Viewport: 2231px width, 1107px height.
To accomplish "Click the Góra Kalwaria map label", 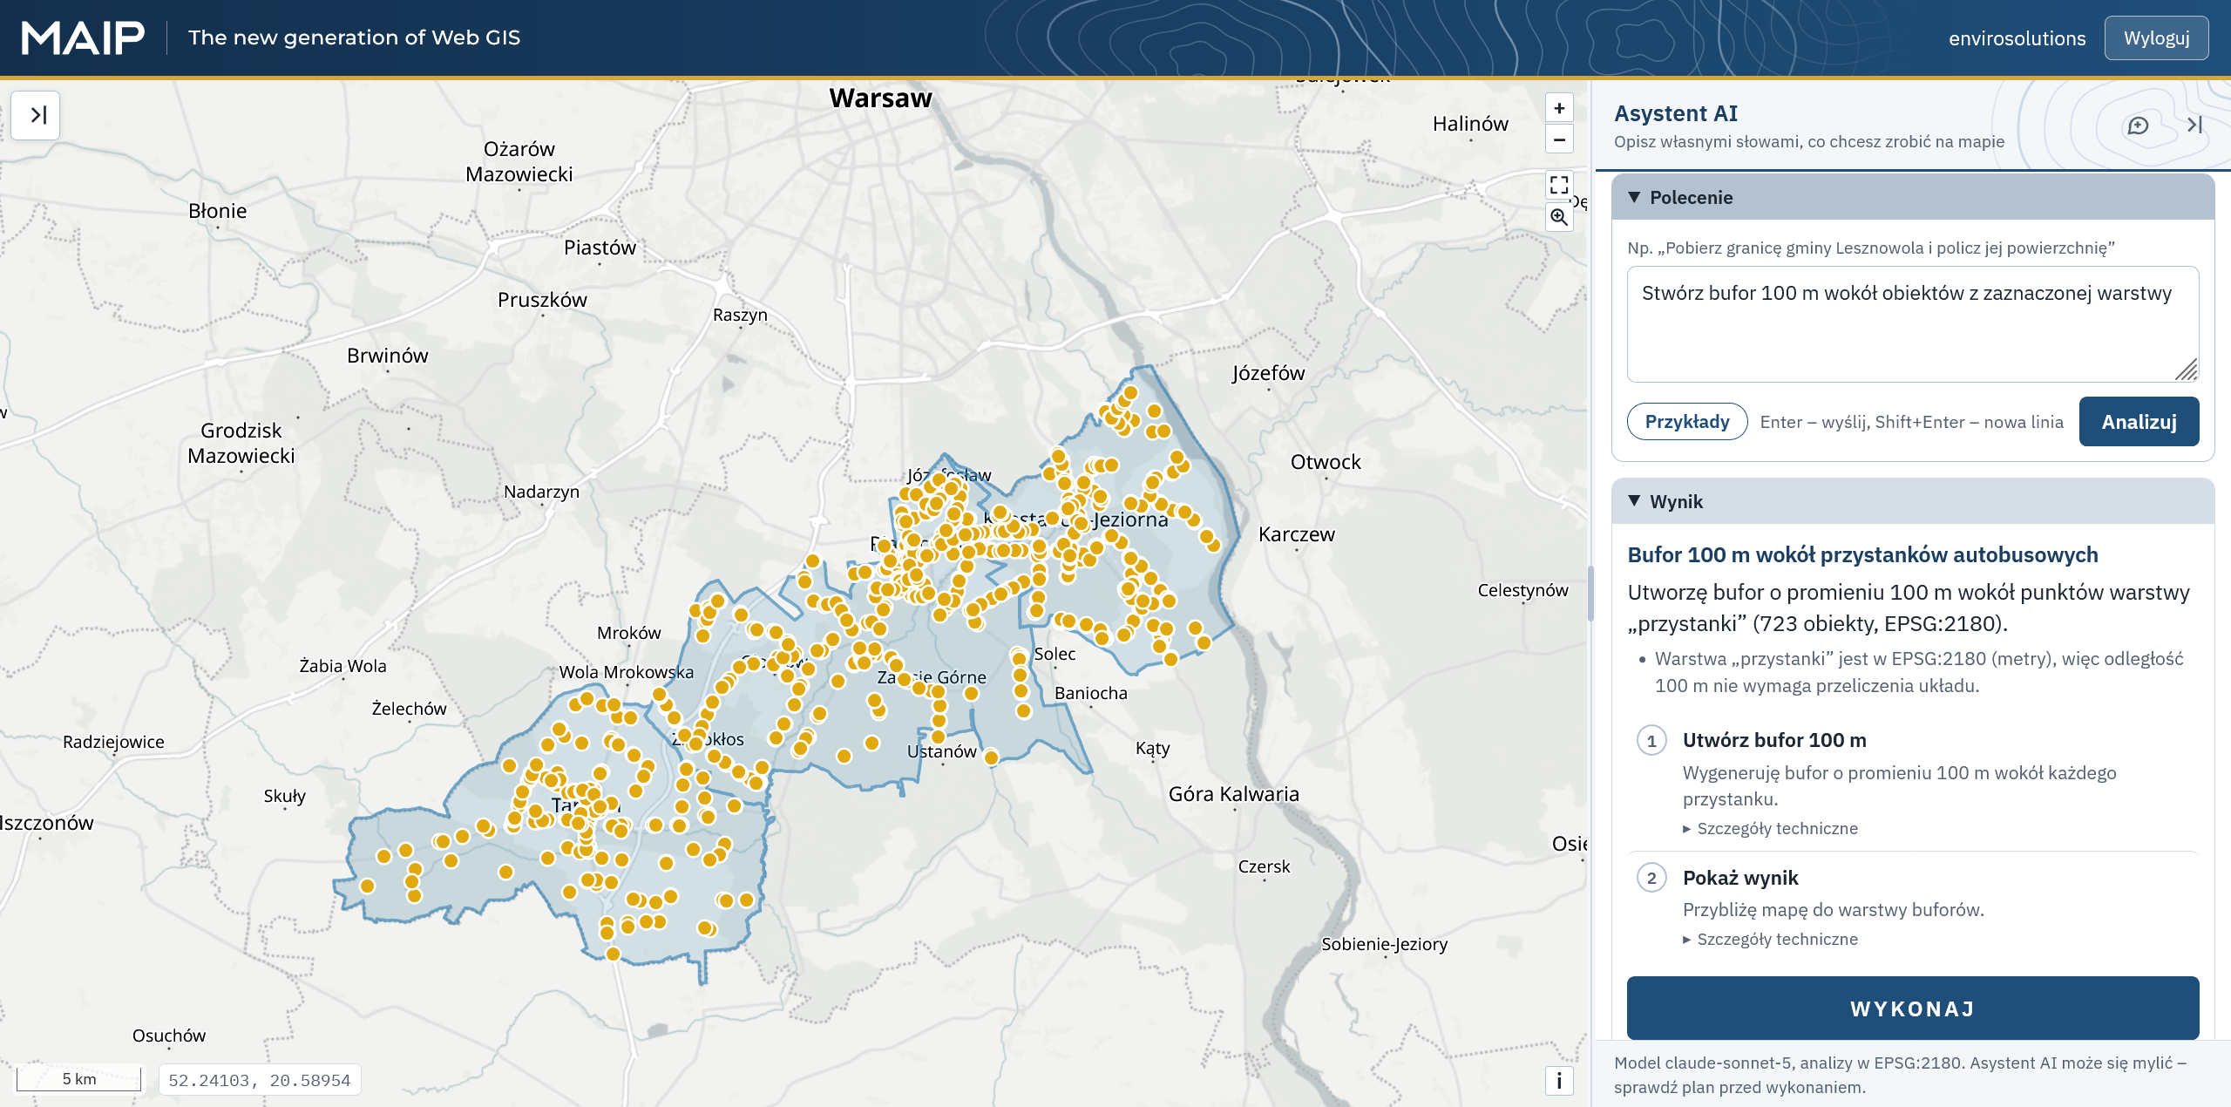I will [1233, 794].
